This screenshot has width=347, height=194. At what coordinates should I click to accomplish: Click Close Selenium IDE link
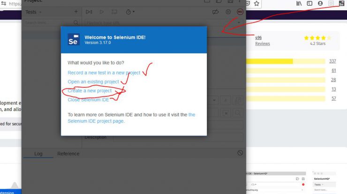88,100
